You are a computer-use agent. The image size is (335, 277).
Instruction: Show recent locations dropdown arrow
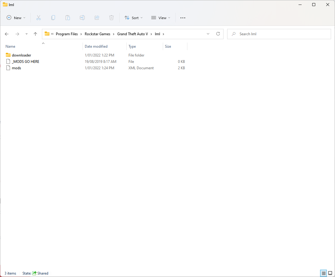[26, 34]
